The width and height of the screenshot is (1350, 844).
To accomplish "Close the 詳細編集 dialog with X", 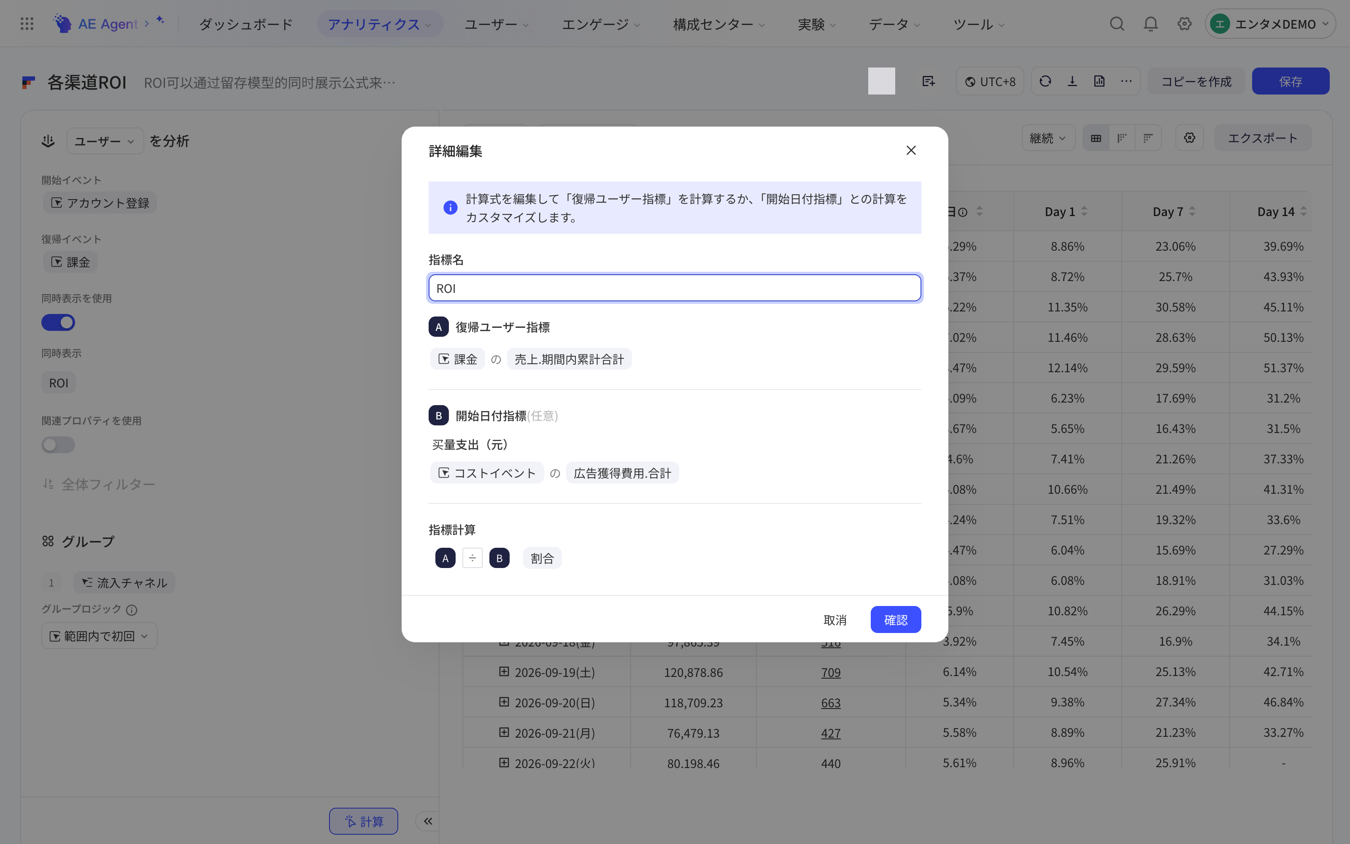I will pos(911,150).
